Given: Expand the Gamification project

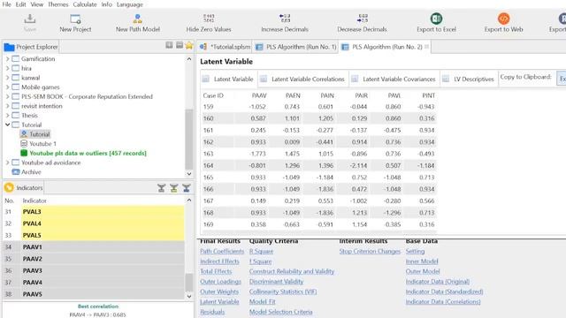Looking at the screenshot, I should point(7,59).
